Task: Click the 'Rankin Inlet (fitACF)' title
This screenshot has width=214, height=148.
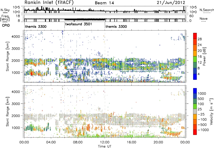Action: coord(49,3)
